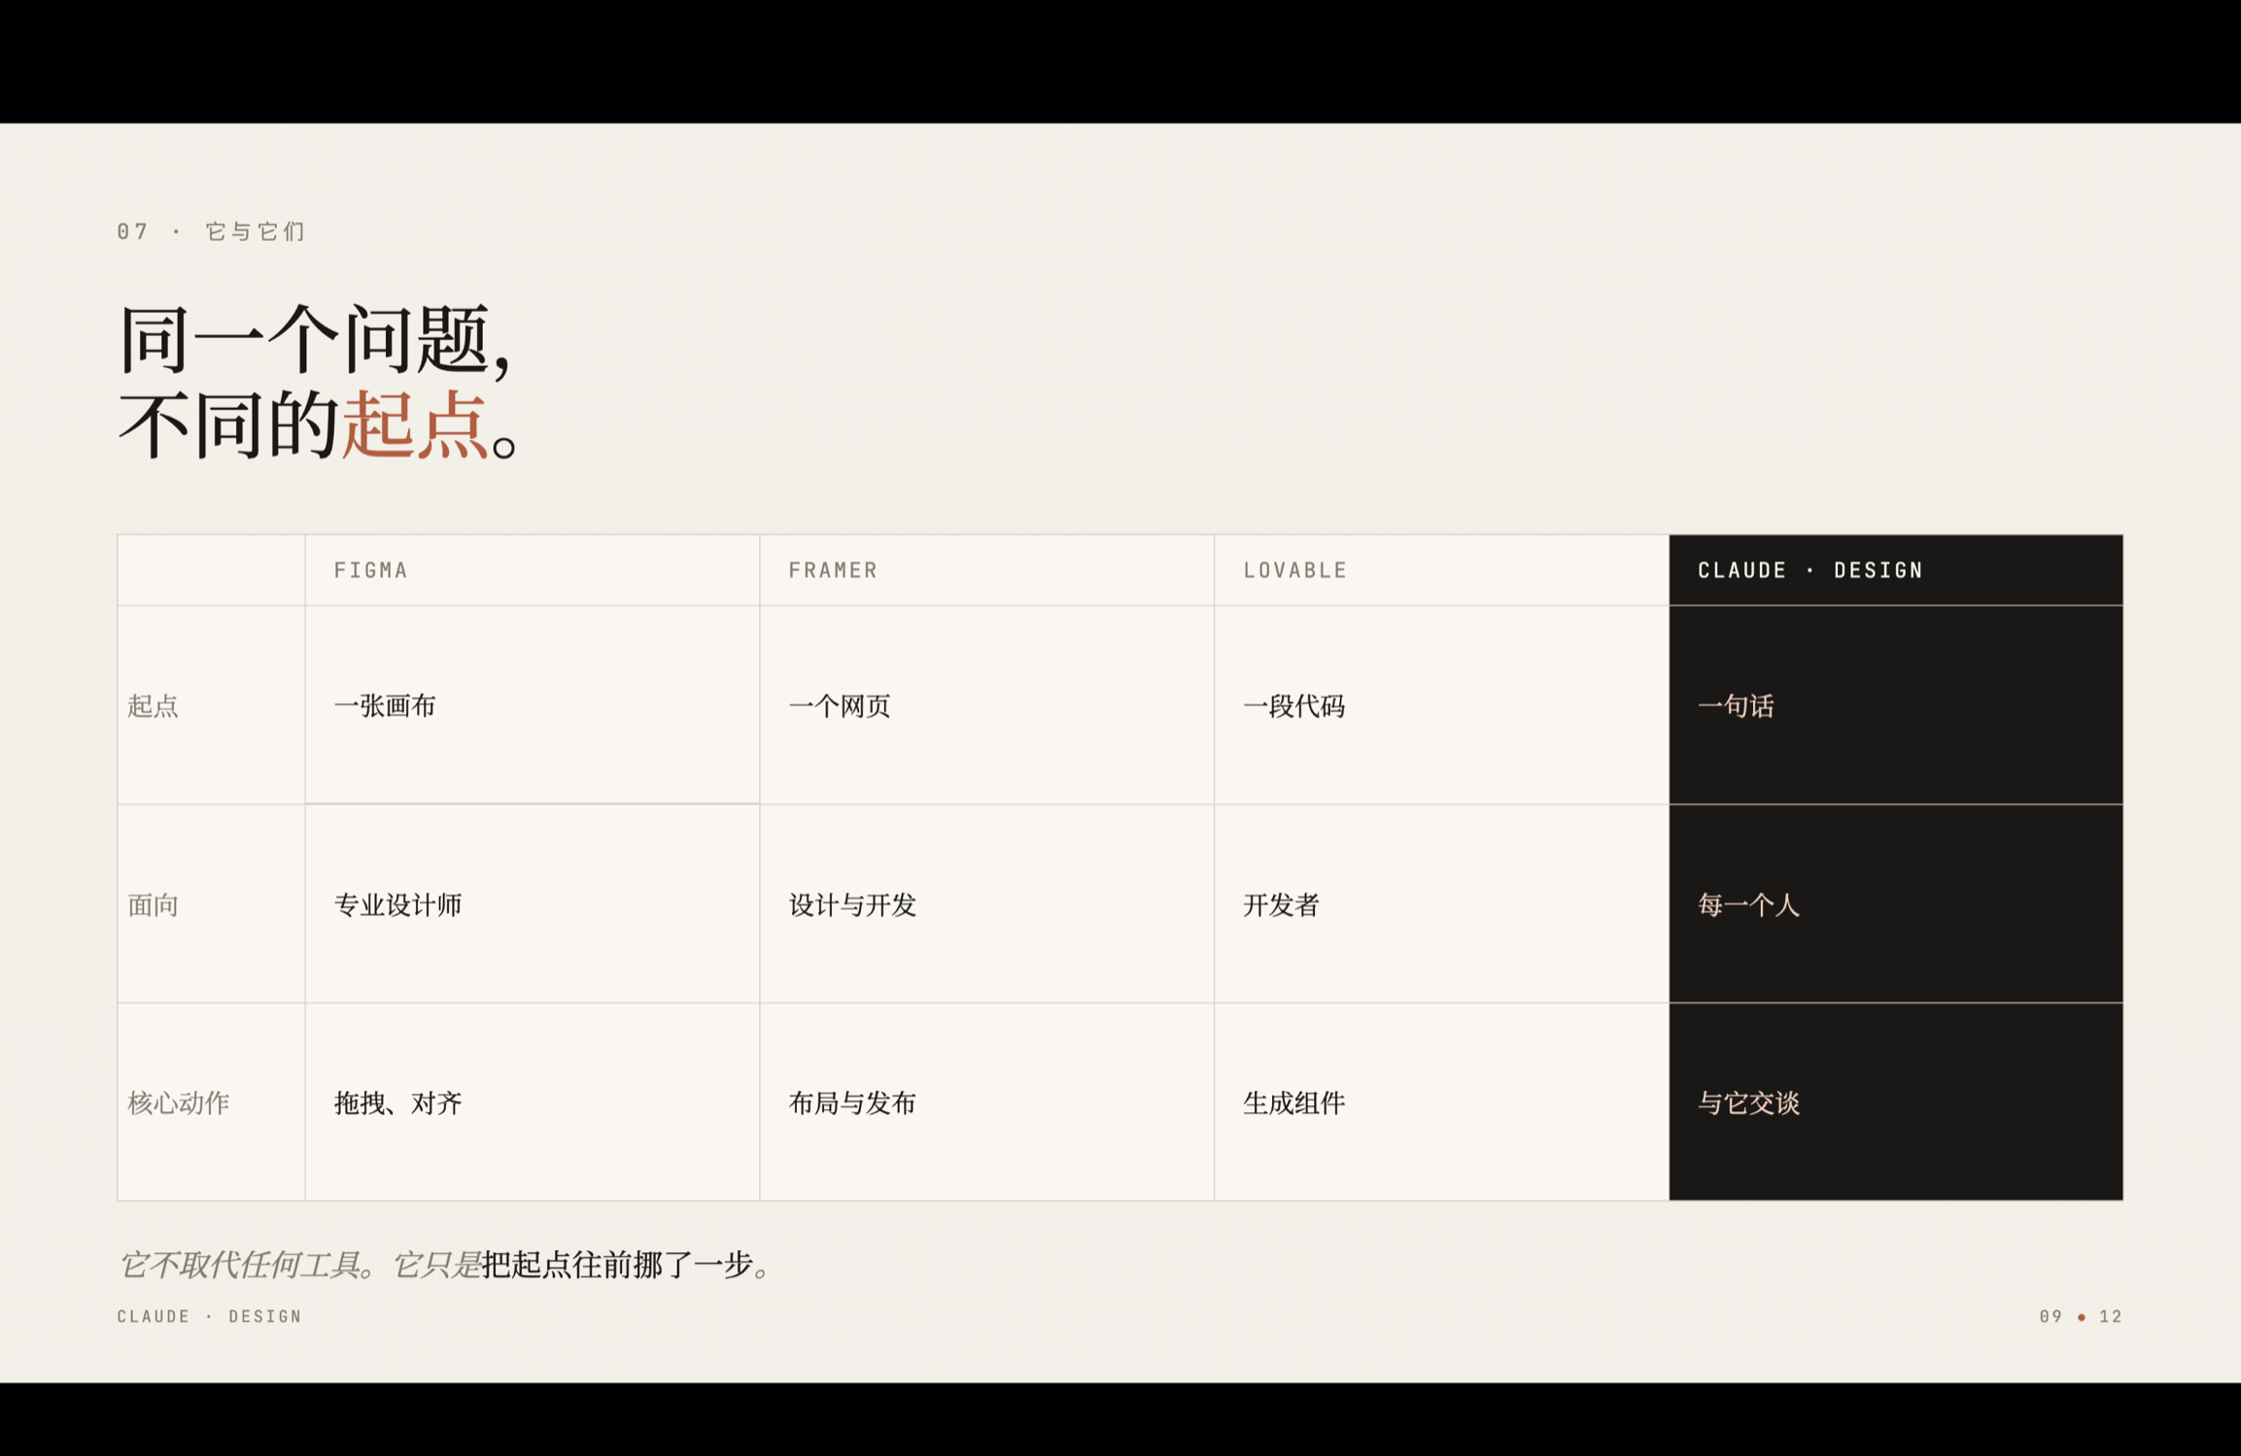Click the FRAMER column header

(833, 570)
